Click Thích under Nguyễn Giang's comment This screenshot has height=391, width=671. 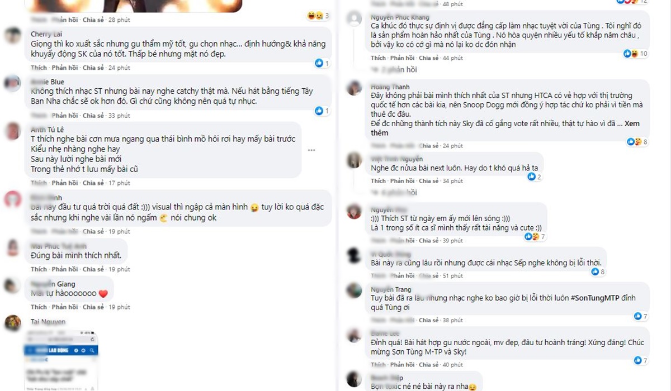tap(39, 307)
